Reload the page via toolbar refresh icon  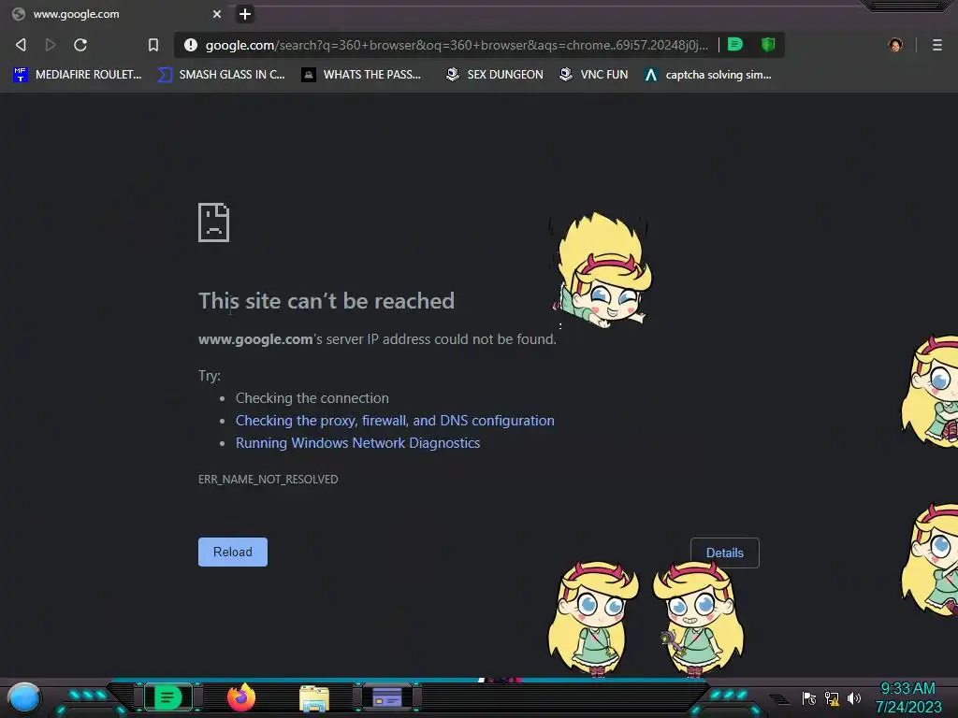point(80,45)
